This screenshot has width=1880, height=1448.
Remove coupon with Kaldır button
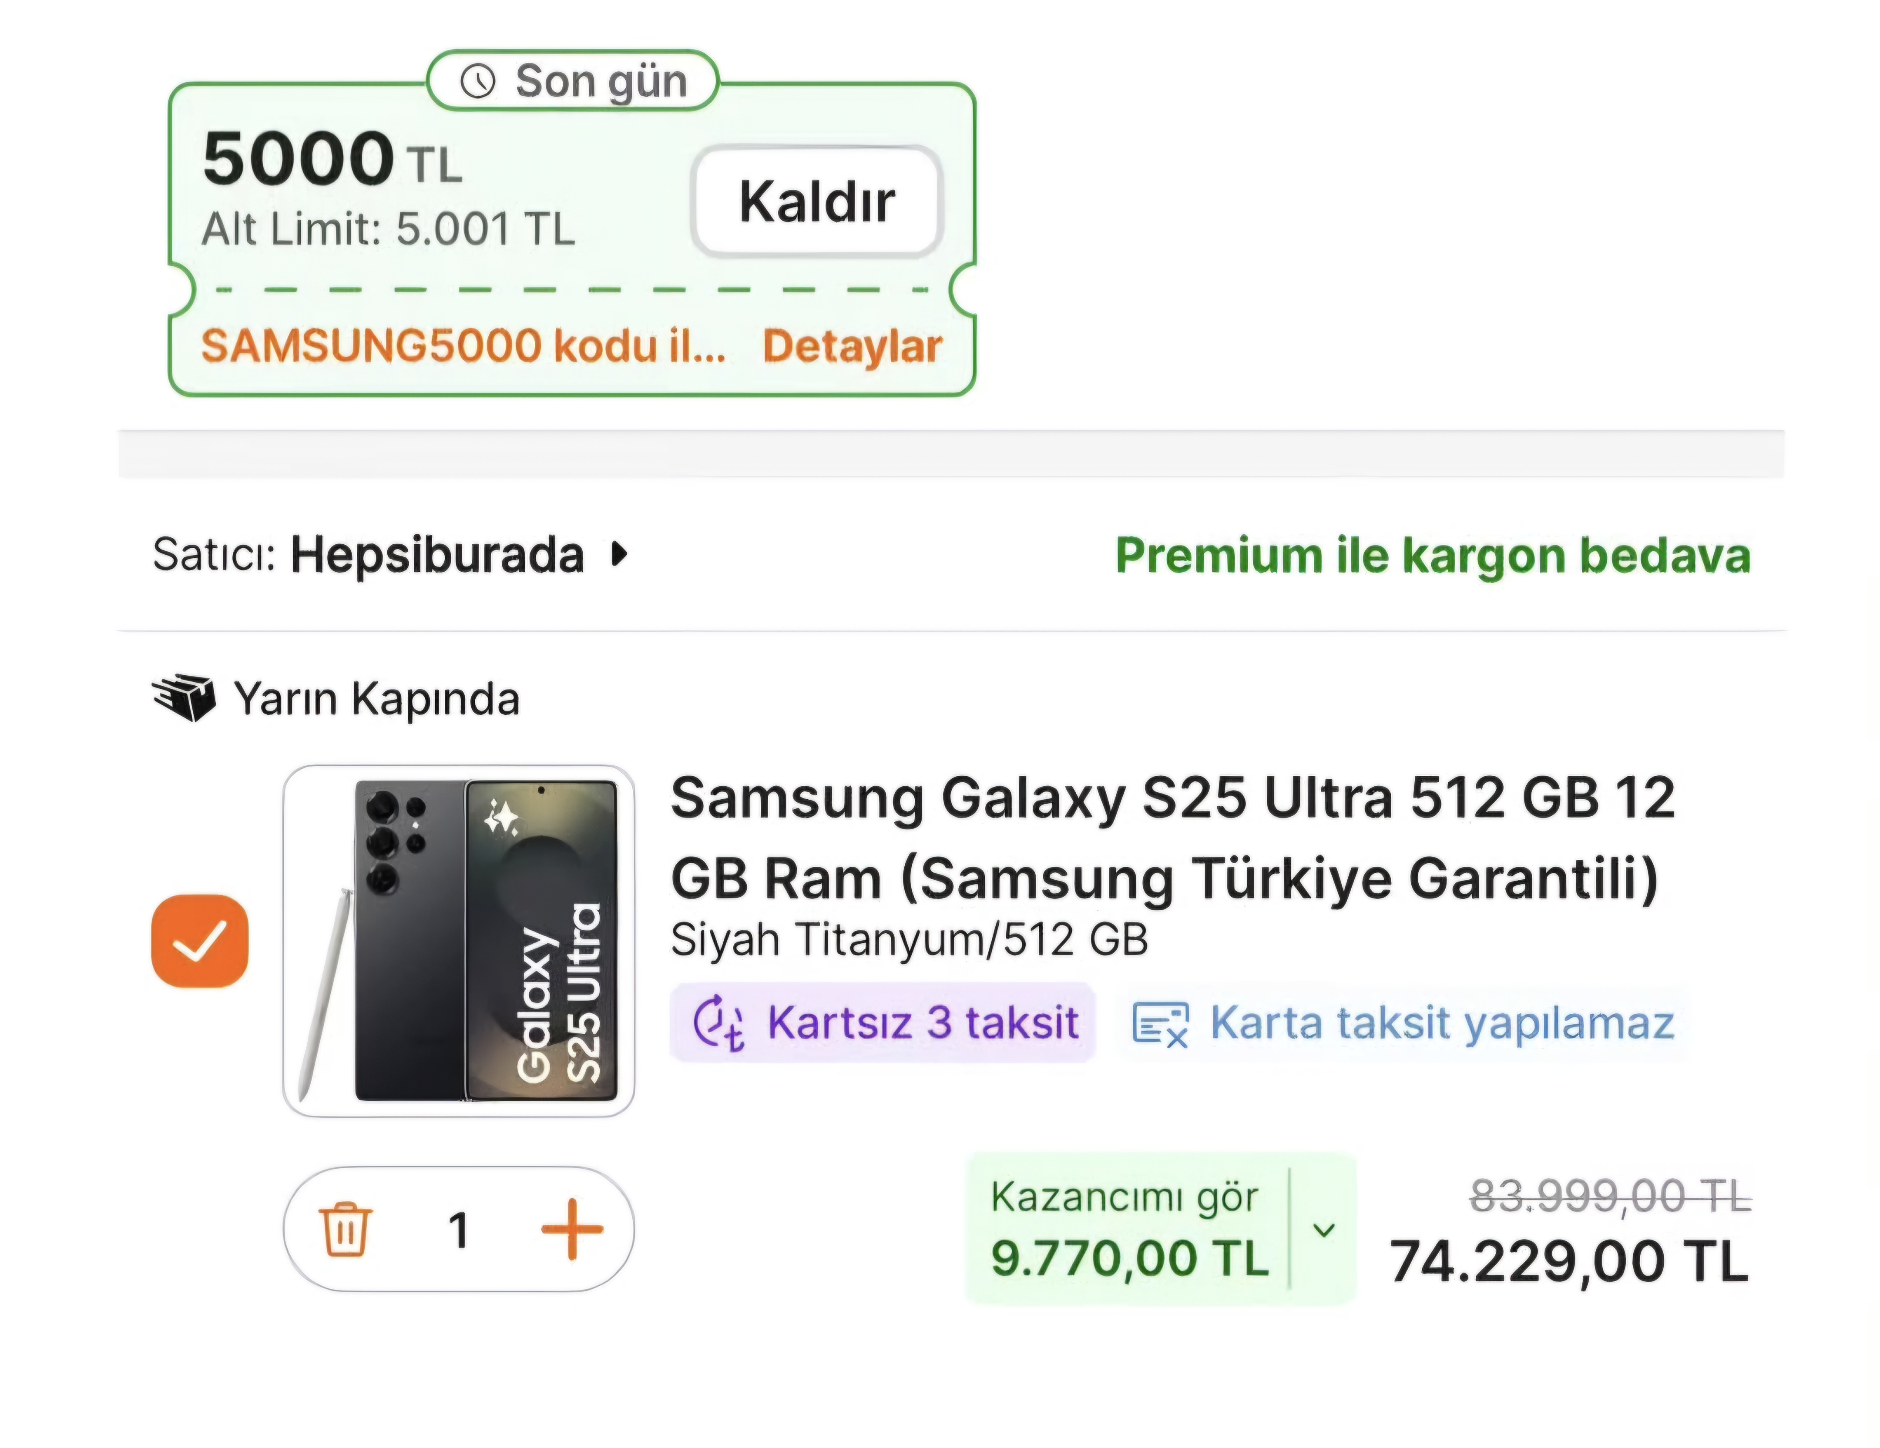(x=817, y=201)
